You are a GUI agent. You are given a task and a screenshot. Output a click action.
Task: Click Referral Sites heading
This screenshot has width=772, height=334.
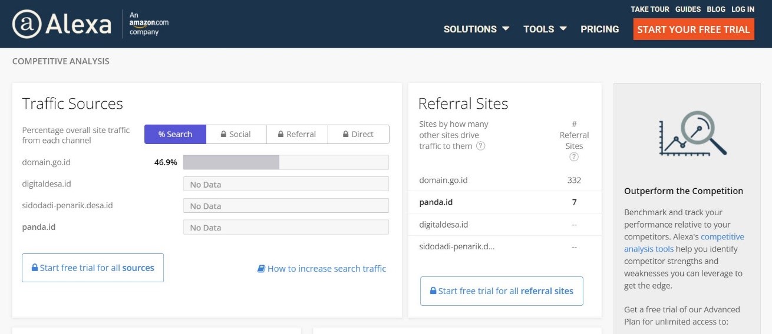tap(463, 103)
